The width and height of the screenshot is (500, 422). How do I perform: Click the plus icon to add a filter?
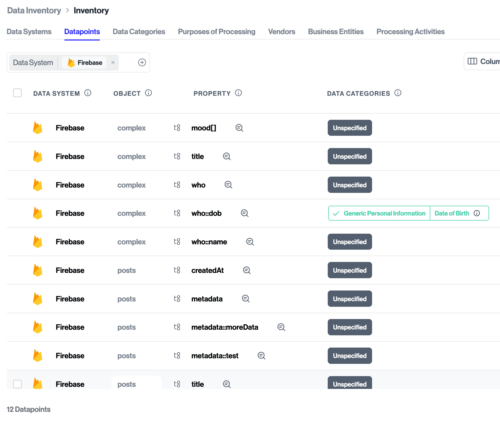[142, 62]
